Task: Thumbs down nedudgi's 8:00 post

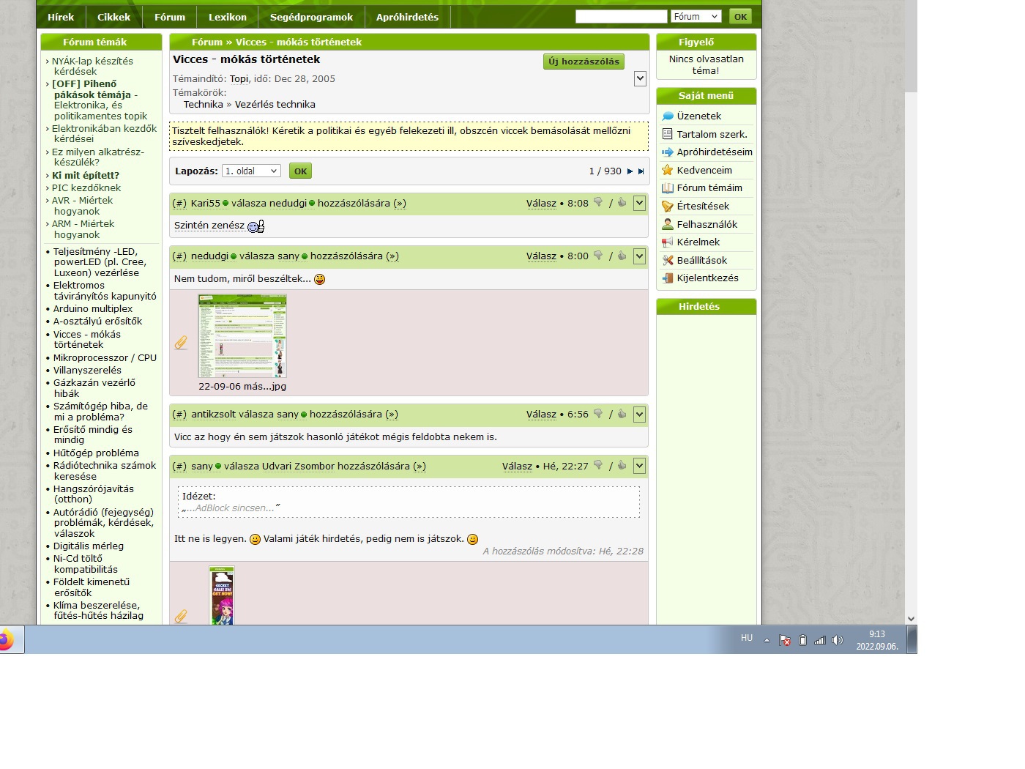Action: [598, 256]
